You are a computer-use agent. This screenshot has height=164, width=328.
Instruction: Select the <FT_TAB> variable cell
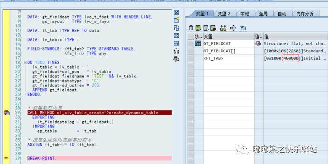228,59
